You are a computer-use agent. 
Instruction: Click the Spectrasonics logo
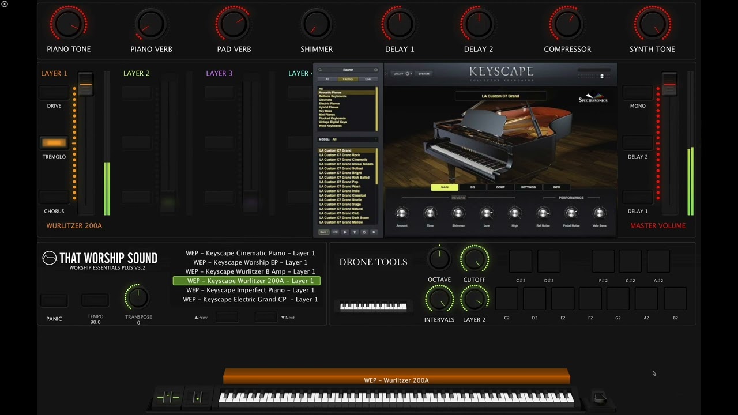[x=593, y=99]
